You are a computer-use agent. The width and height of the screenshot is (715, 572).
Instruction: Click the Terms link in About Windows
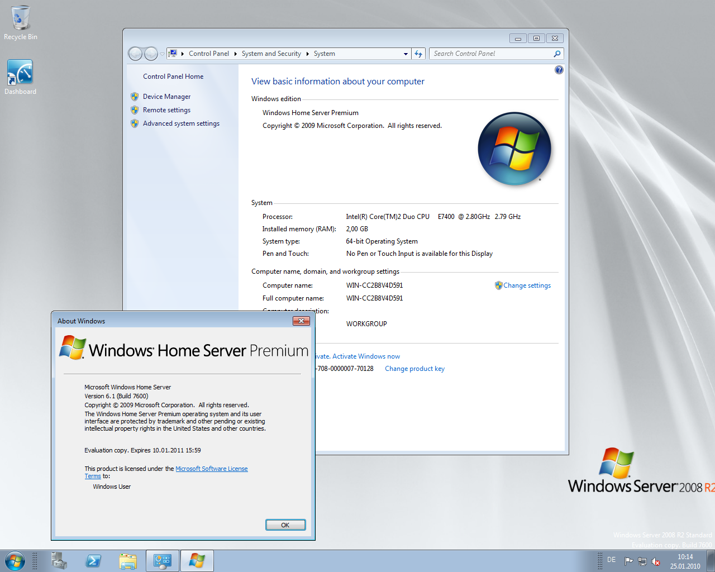(93, 476)
